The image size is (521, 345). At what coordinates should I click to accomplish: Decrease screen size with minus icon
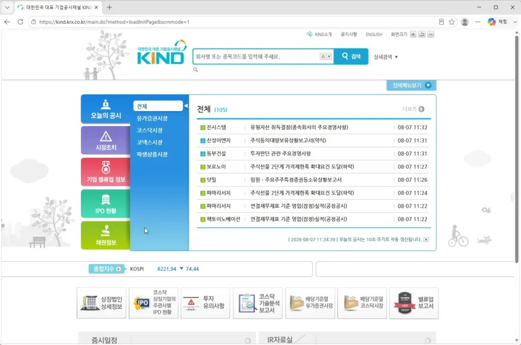[431, 35]
